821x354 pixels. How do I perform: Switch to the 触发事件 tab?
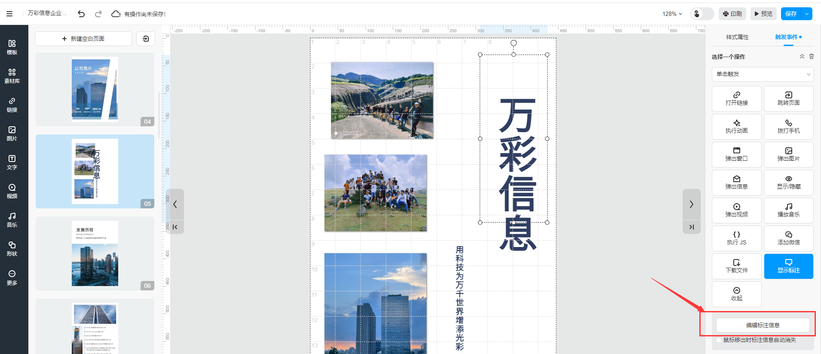coord(786,37)
